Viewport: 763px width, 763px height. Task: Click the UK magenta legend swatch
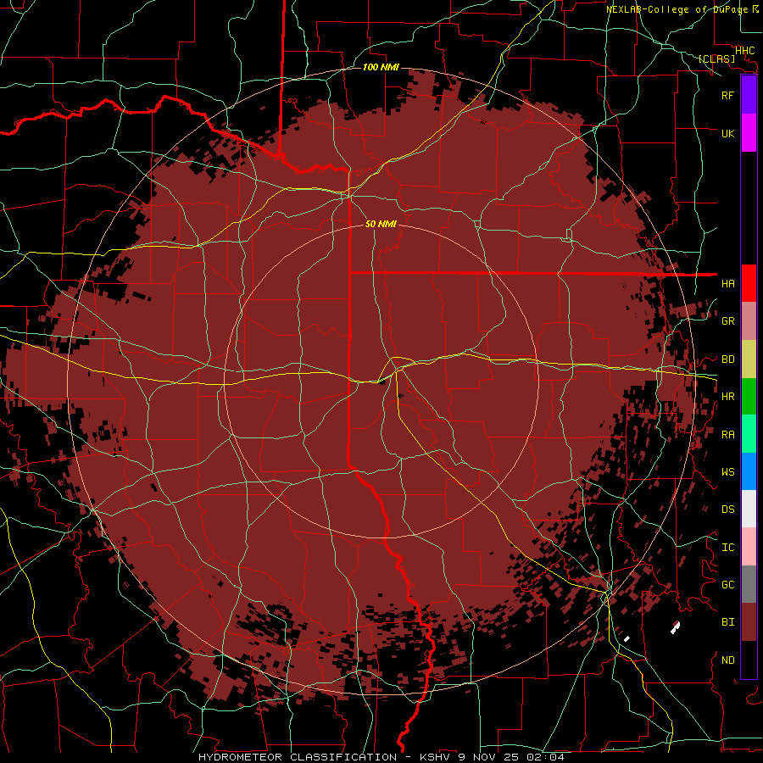749,133
